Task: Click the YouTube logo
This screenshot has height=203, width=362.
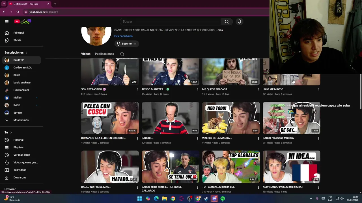Action: (23, 21)
